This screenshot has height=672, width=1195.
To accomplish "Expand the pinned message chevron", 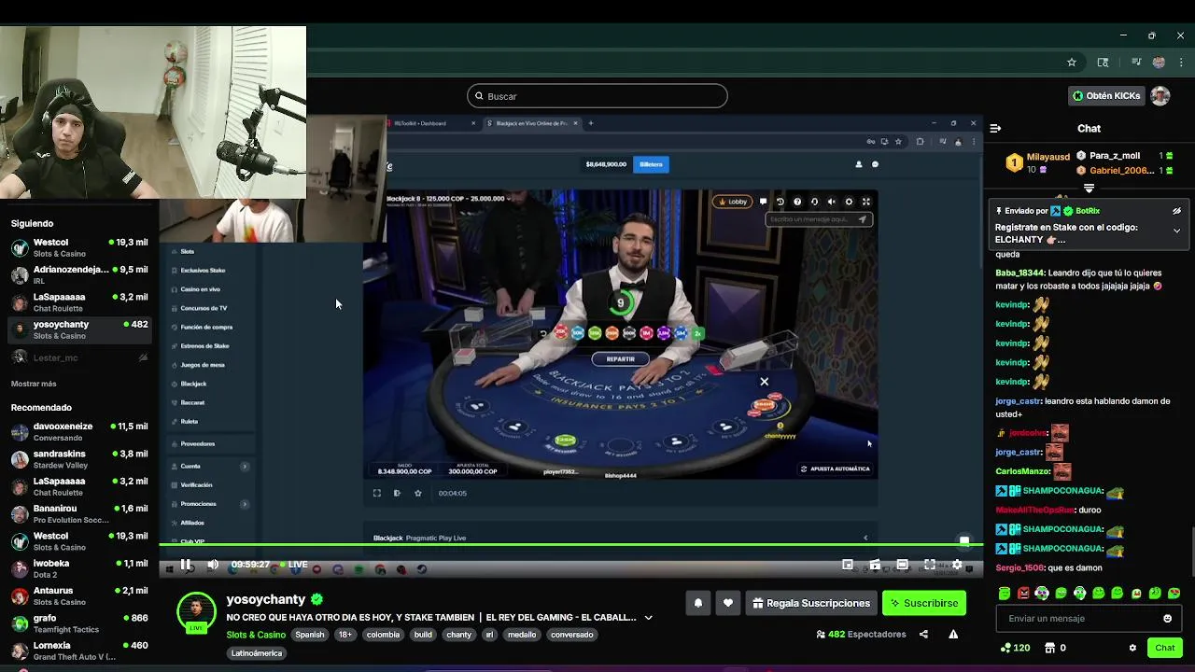I will click(x=1176, y=231).
